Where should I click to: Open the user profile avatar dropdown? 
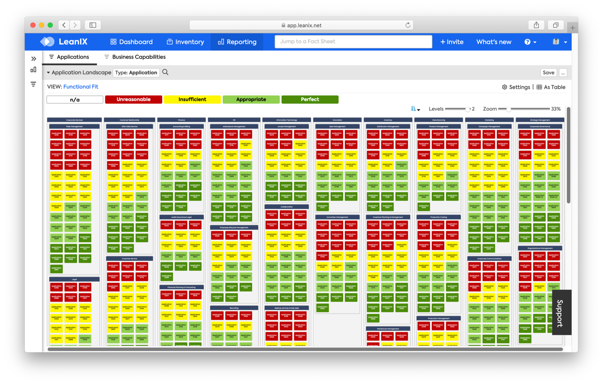click(x=559, y=42)
